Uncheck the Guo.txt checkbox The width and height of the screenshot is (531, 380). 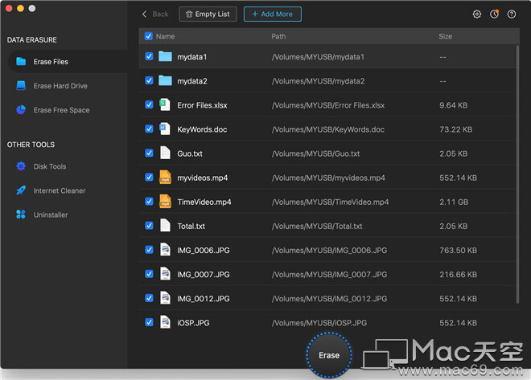point(149,153)
